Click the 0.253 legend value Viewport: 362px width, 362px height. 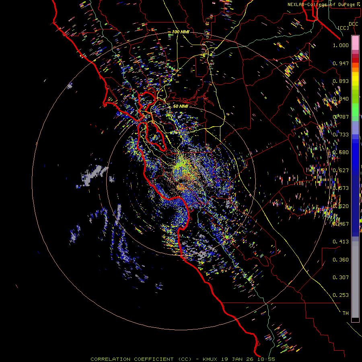(x=341, y=295)
